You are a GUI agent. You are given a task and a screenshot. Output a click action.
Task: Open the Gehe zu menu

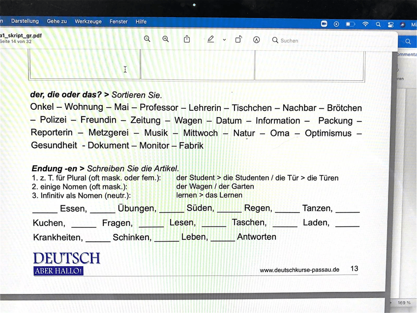57,21
